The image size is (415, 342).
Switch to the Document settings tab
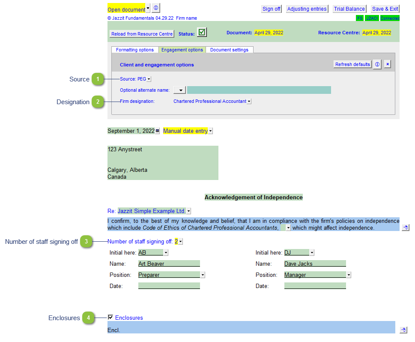pyautogui.click(x=229, y=50)
